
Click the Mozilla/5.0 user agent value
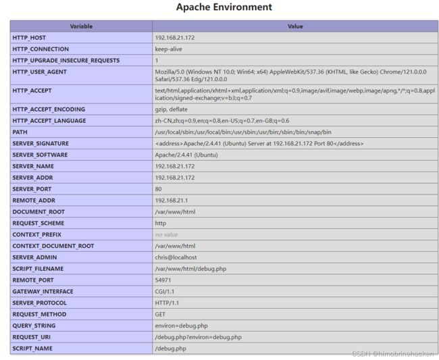[x=290, y=76]
